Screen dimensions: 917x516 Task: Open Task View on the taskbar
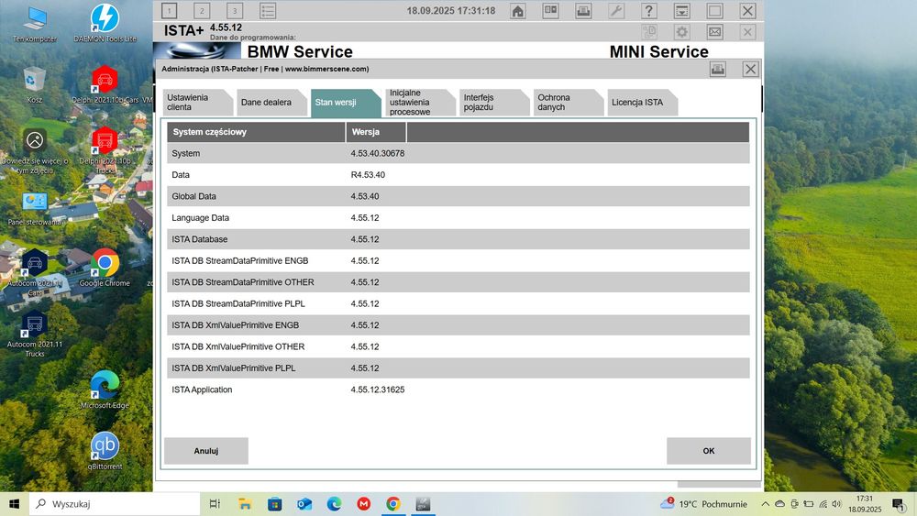tap(215, 504)
